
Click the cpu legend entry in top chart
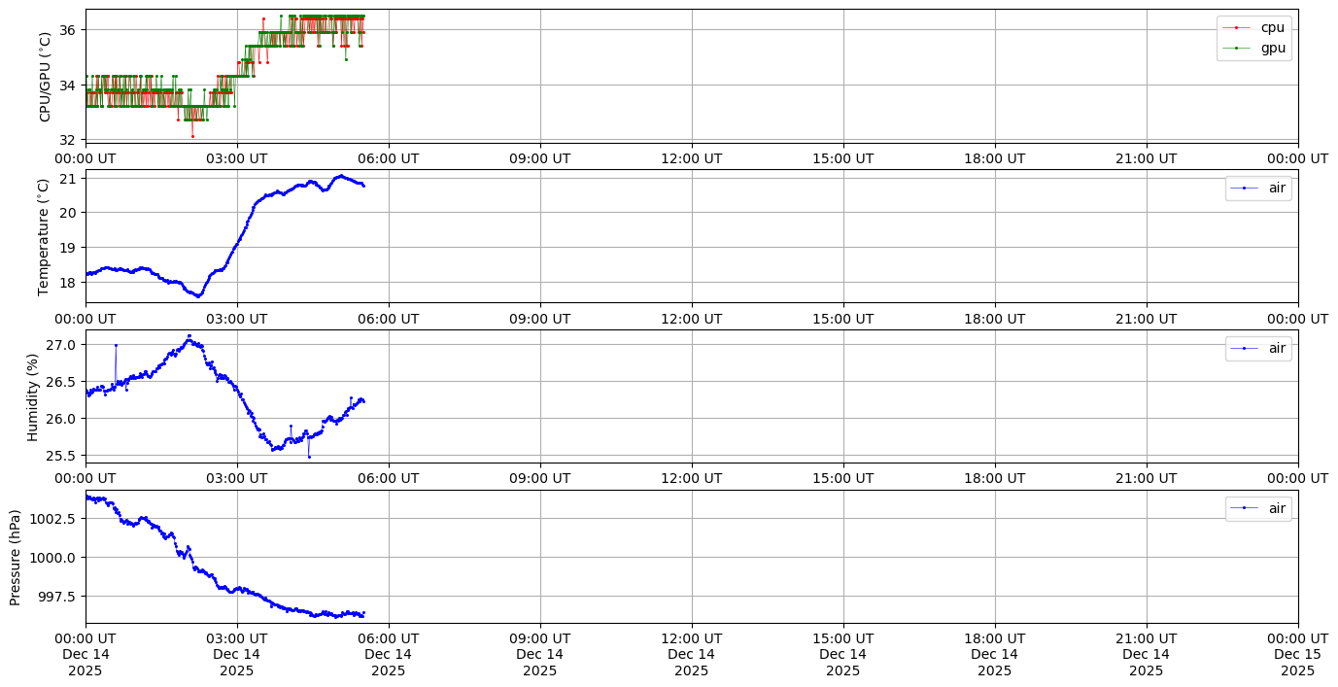click(x=1272, y=27)
